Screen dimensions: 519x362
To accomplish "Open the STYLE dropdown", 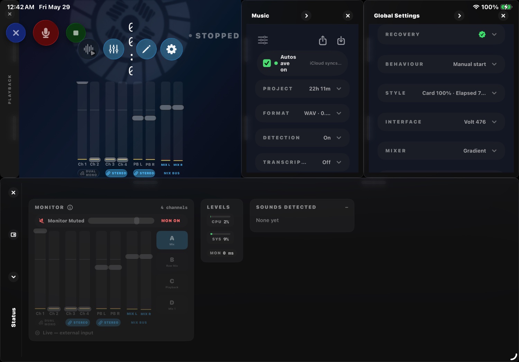I will tap(441, 93).
